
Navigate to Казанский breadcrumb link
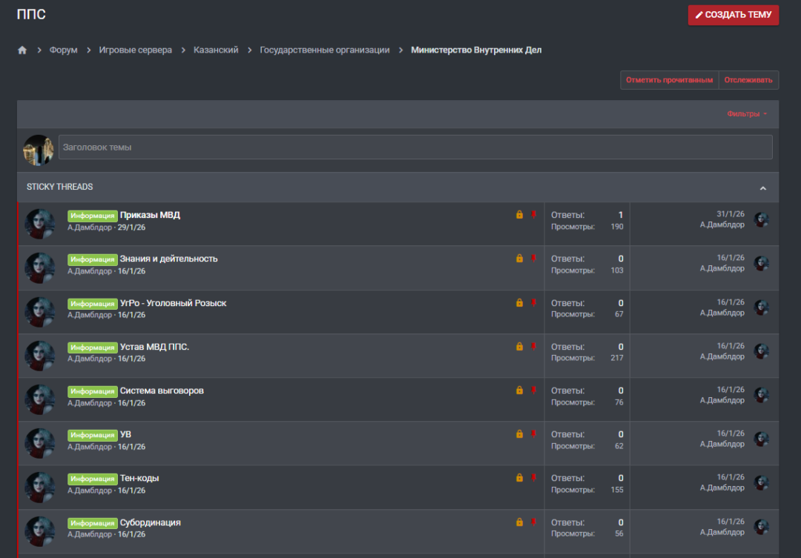pos(216,50)
